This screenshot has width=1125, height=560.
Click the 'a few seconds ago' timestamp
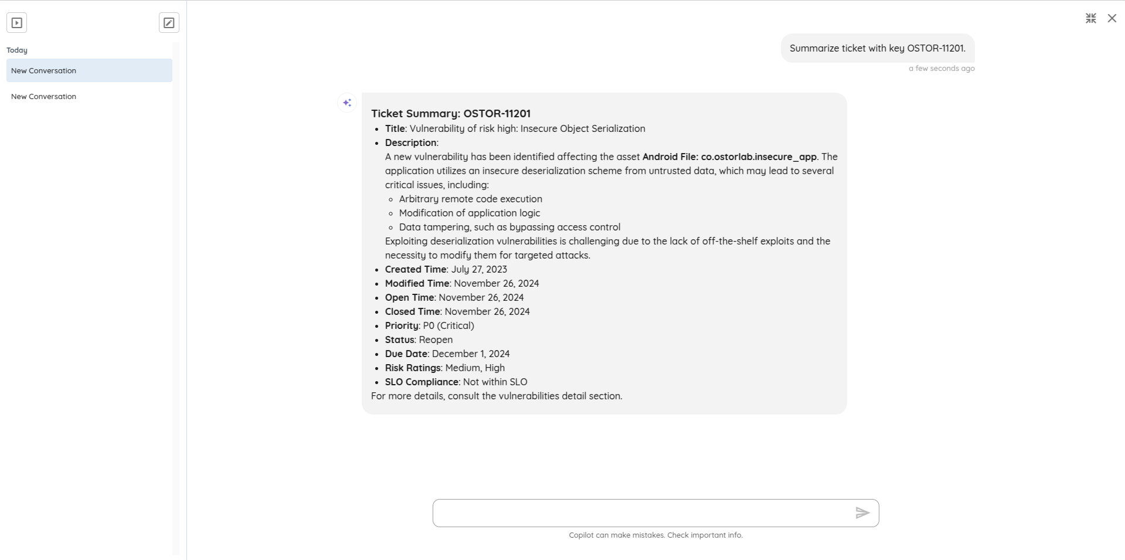(942, 69)
